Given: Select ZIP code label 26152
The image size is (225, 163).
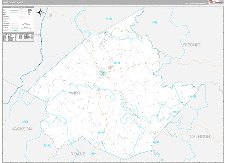Looking at the screenshot, I should [x=175, y=112].
